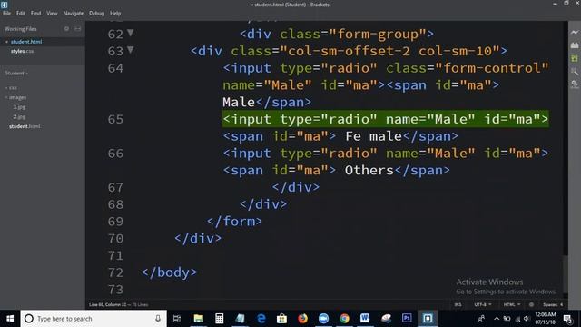Viewport: 581px width, 327px height.
Task: Click the status bar linting indicator circle
Action: click(531, 304)
